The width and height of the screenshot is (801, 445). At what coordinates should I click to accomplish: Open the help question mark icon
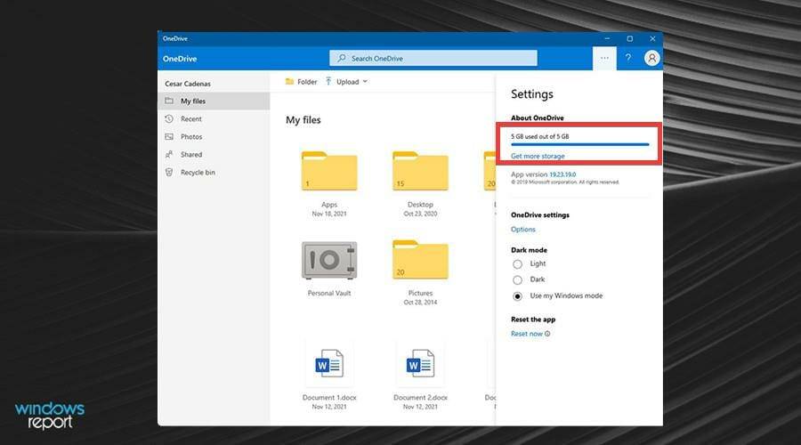point(627,58)
